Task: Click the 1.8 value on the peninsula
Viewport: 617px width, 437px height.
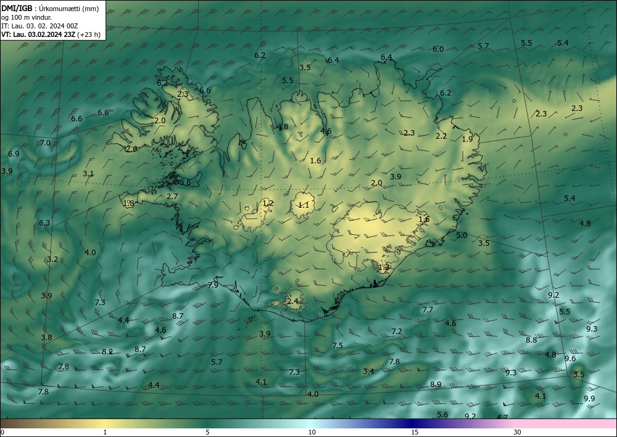Action: (x=129, y=203)
